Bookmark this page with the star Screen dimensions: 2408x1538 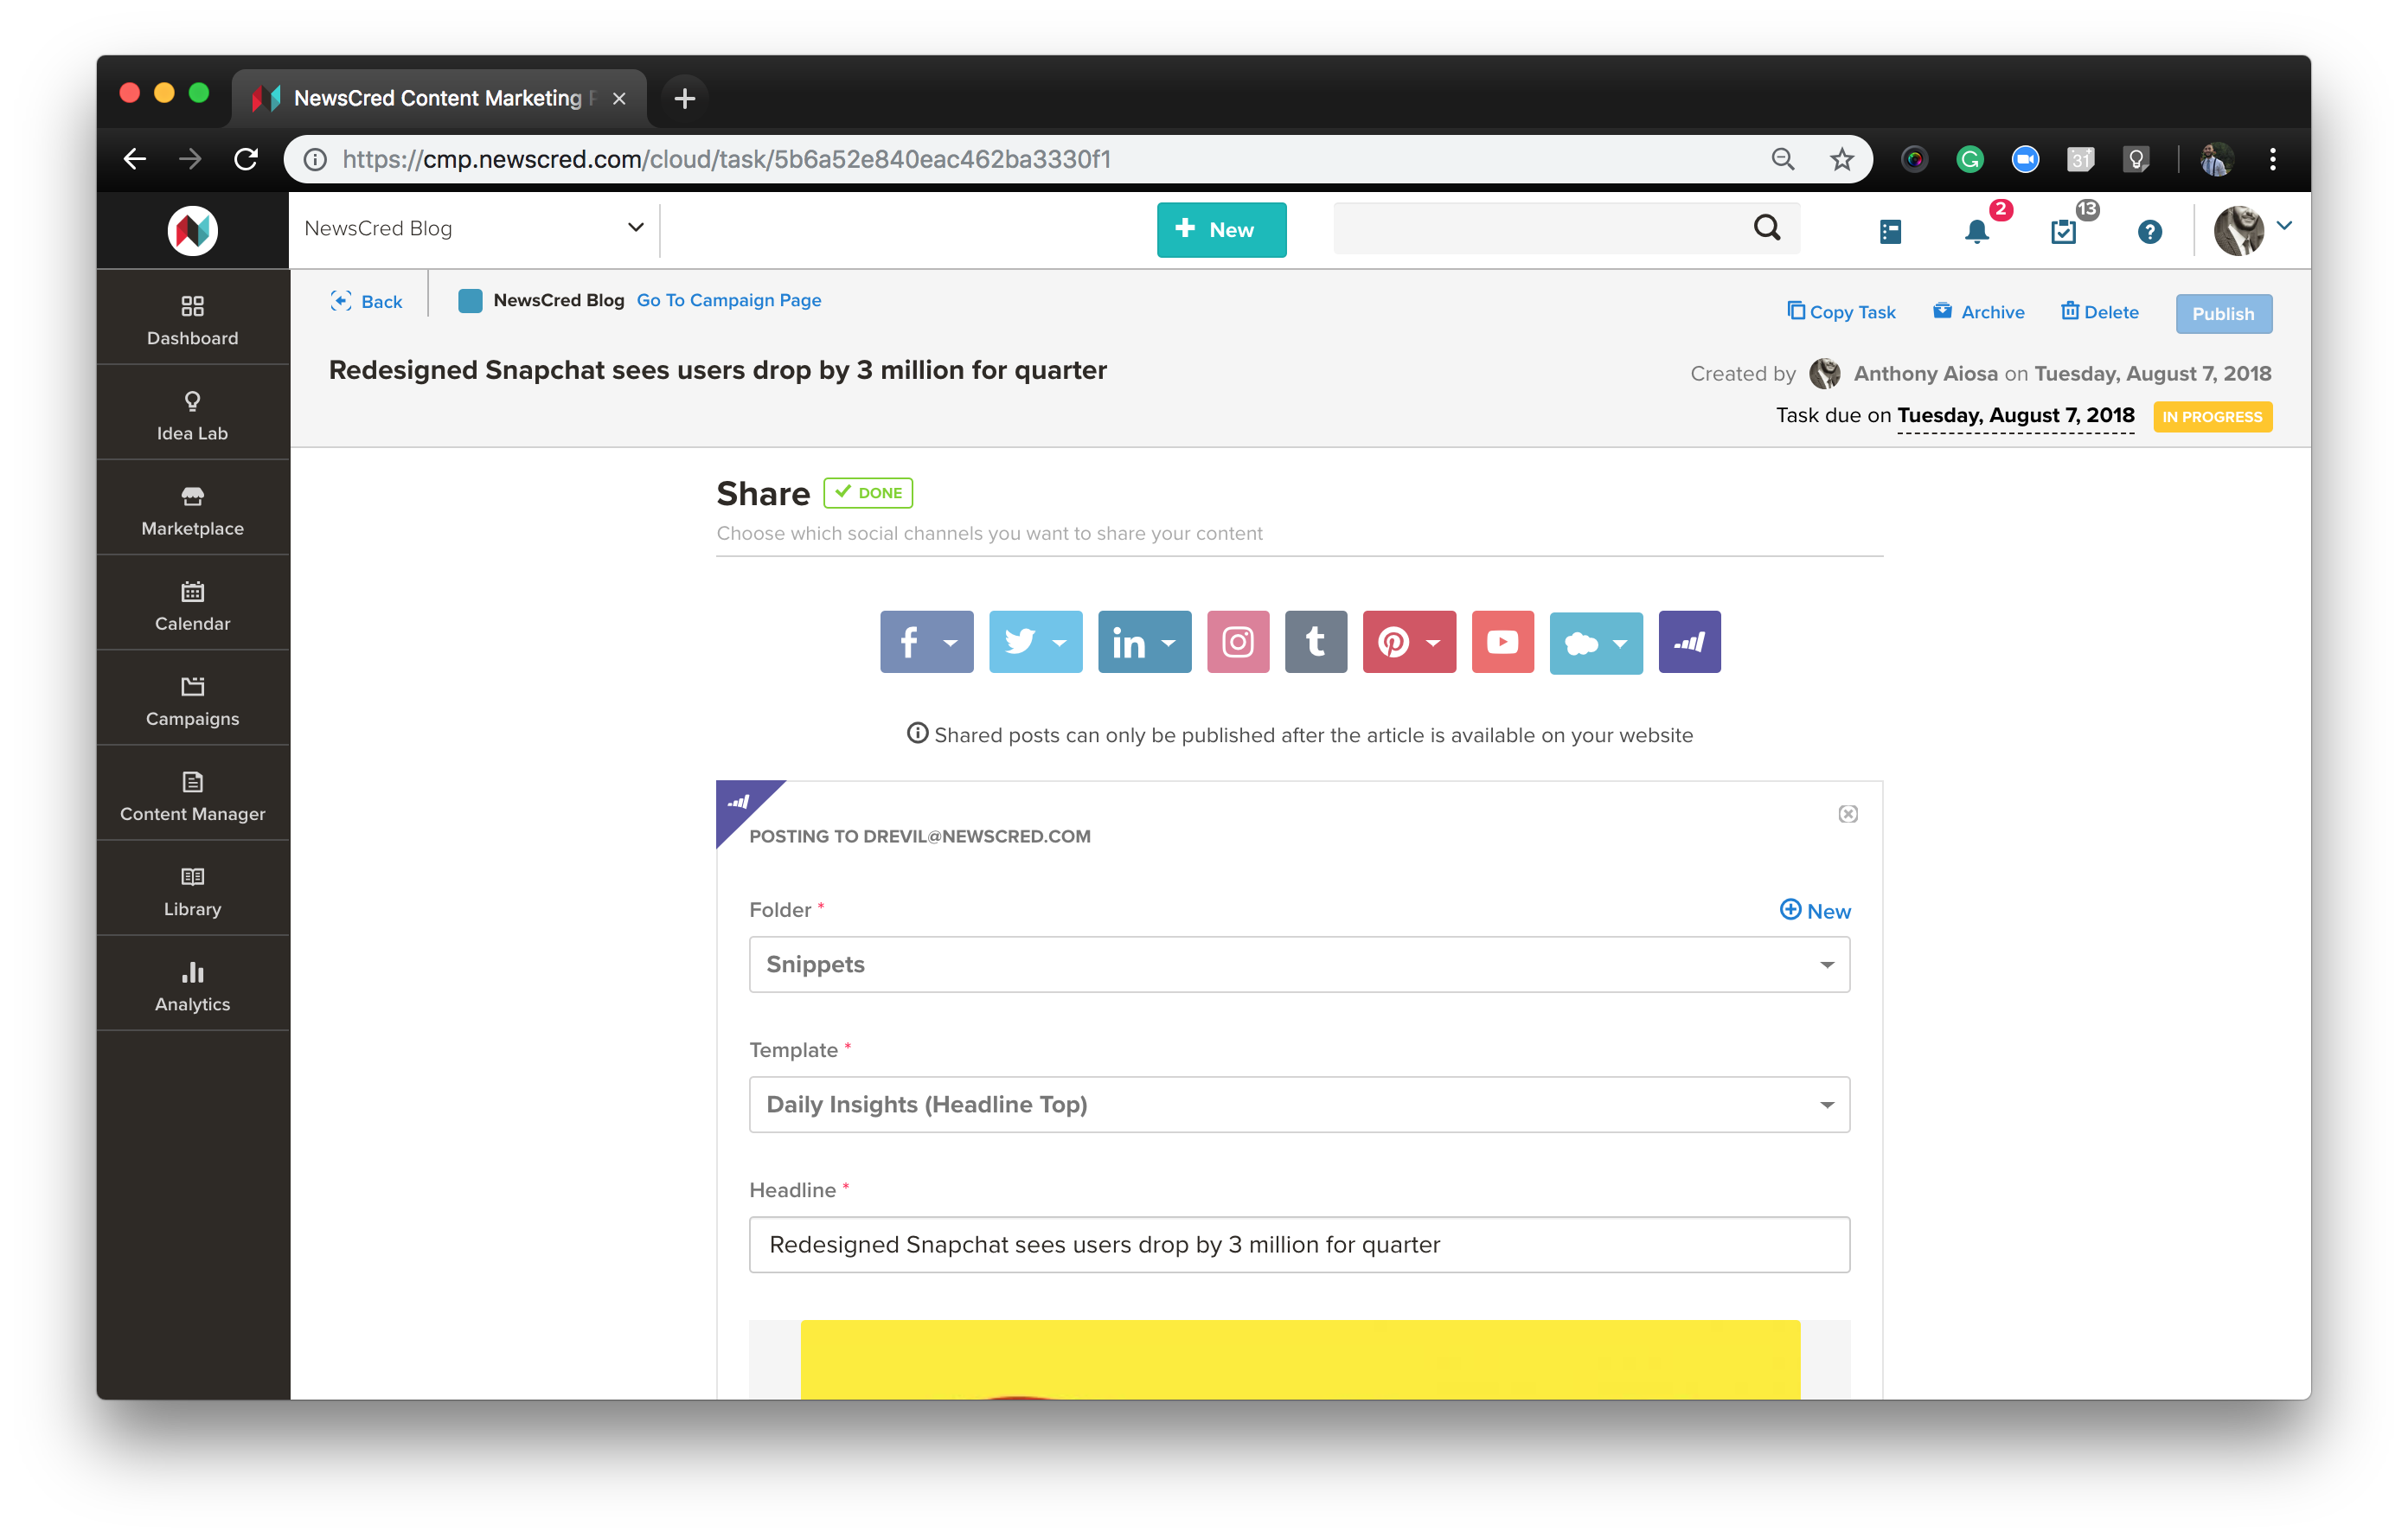point(1842,159)
